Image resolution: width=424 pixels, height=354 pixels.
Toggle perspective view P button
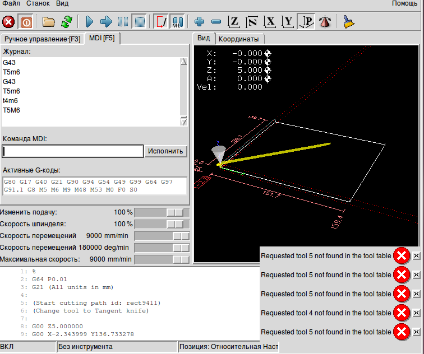coord(306,22)
